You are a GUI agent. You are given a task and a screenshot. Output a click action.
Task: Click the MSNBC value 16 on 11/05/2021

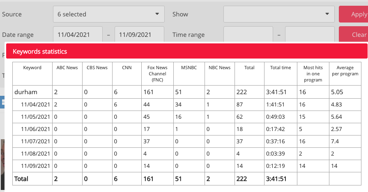178,117
